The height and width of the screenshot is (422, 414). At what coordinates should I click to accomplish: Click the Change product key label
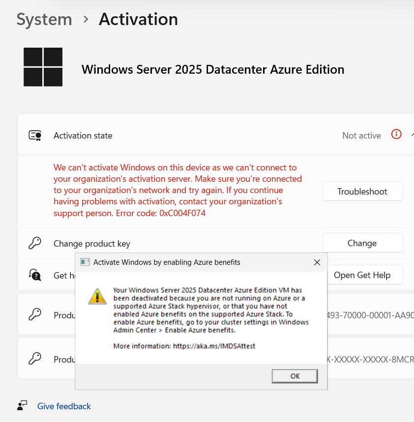(92, 244)
